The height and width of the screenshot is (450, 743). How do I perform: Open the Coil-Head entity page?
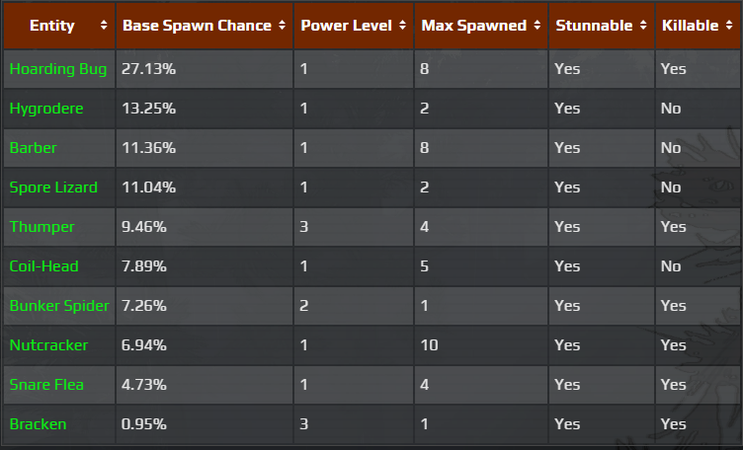click(43, 266)
